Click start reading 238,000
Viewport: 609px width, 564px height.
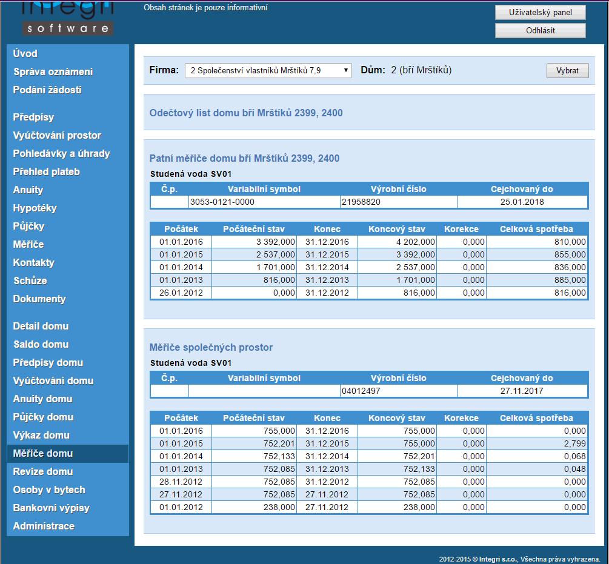(x=279, y=507)
